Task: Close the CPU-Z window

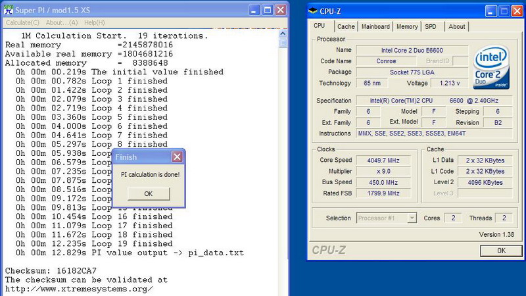Action: pos(517,11)
